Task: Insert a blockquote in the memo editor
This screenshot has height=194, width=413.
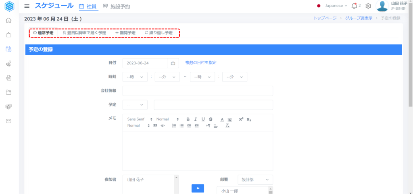Action: tap(155, 126)
